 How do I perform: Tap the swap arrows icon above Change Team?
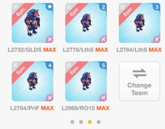click(x=140, y=73)
